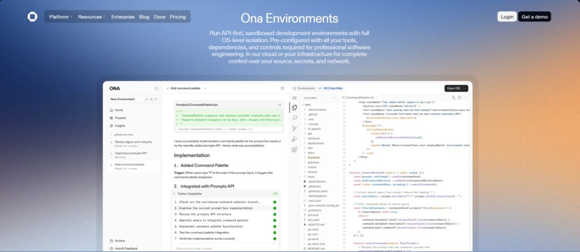Open the Run and Debug icon

pyautogui.click(x=295, y=139)
